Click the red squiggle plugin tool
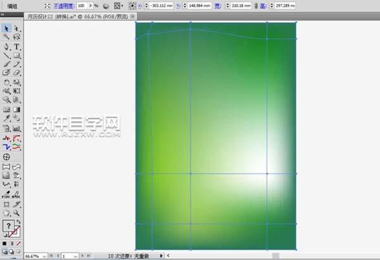380x260 pixels. click(6, 138)
